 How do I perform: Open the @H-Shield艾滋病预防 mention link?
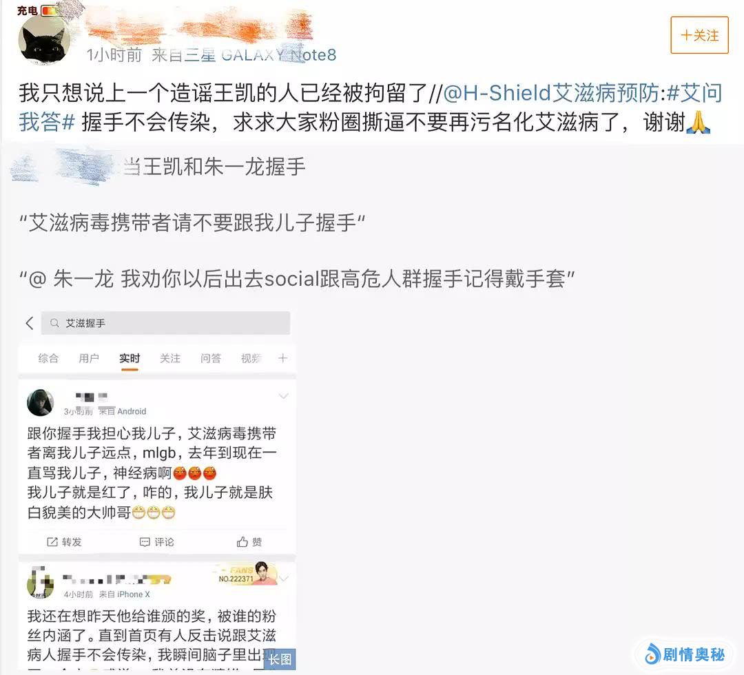550,94
